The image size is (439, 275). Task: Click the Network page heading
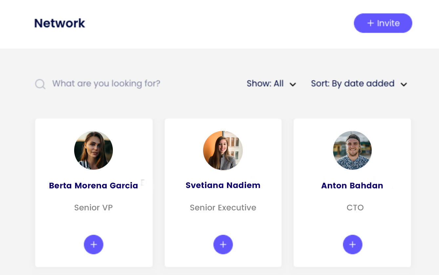coord(60,23)
